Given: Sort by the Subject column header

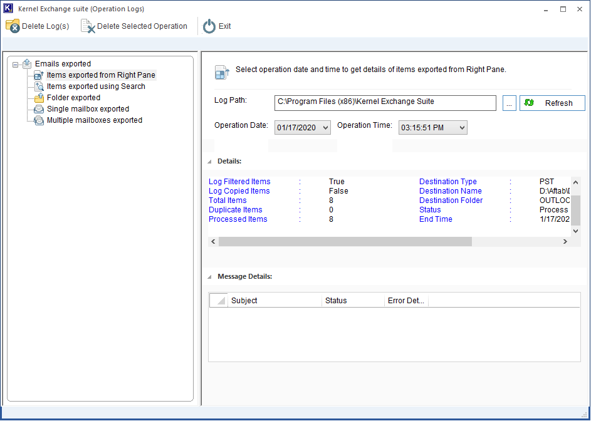Looking at the screenshot, I should click(275, 301).
